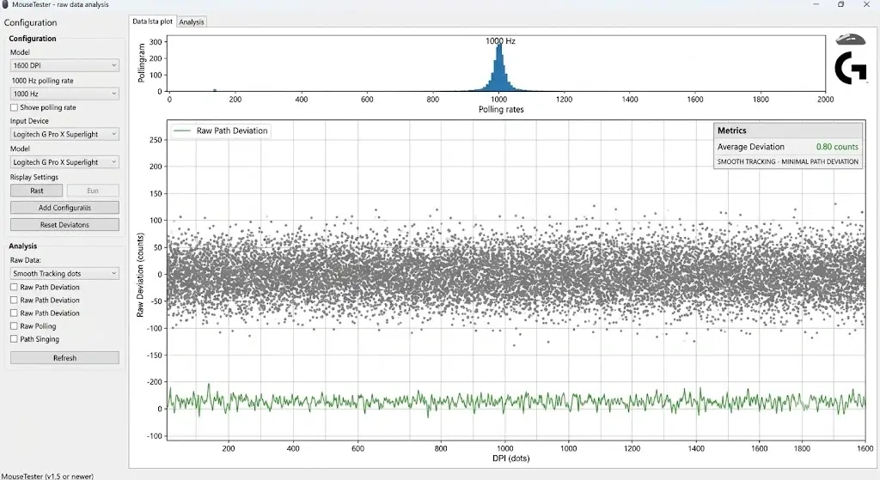Click the Eun button
The width and height of the screenshot is (880, 480).
(x=93, y=191)
